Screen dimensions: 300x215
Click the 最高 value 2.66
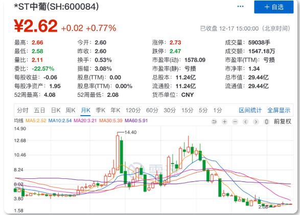[x=37, y=42]
